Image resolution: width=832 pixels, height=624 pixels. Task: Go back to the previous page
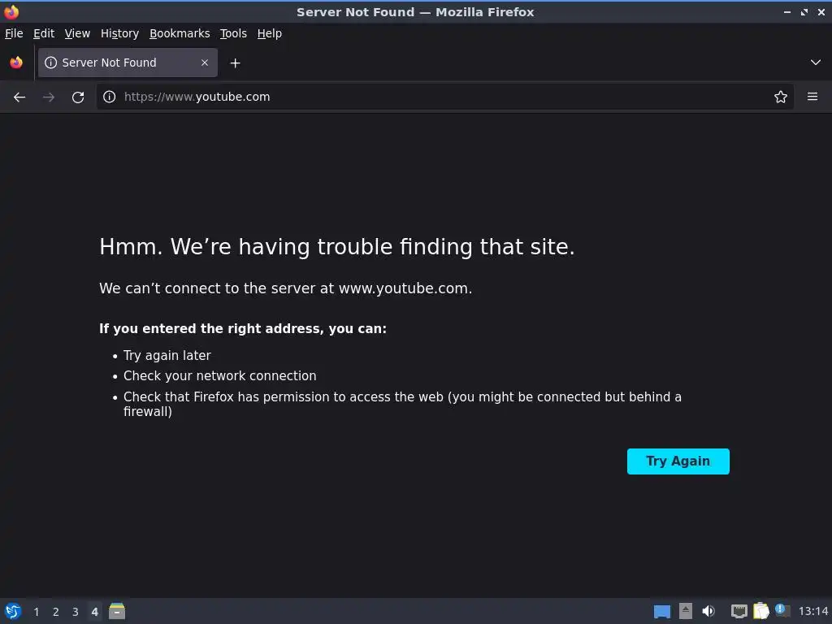click(x=19, y=97)
